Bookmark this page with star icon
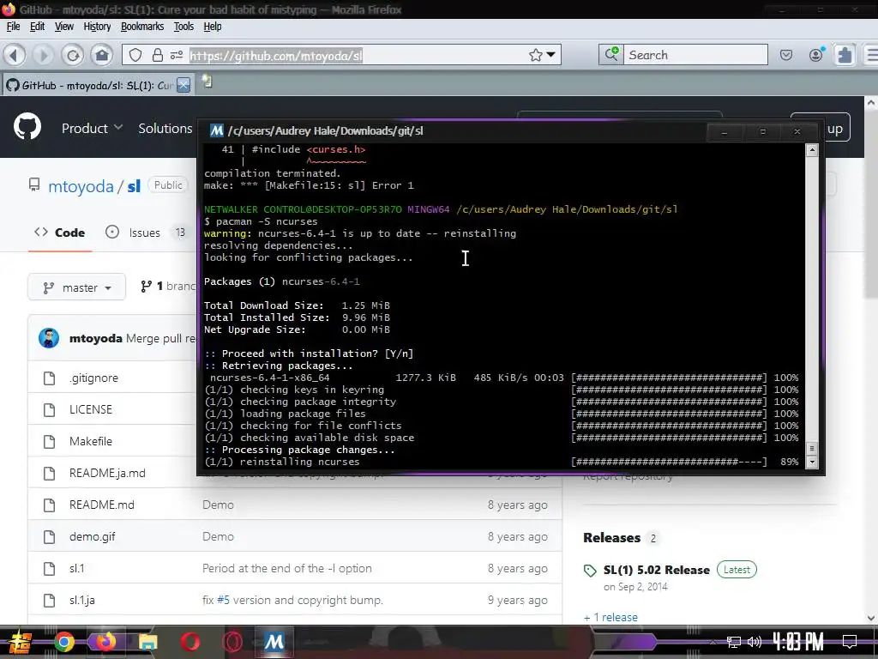The image size is (878, 659). pyautogui.click(x=535, y=55)
